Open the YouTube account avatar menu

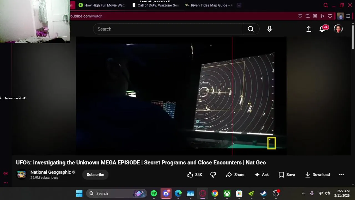tap(338, 29)
